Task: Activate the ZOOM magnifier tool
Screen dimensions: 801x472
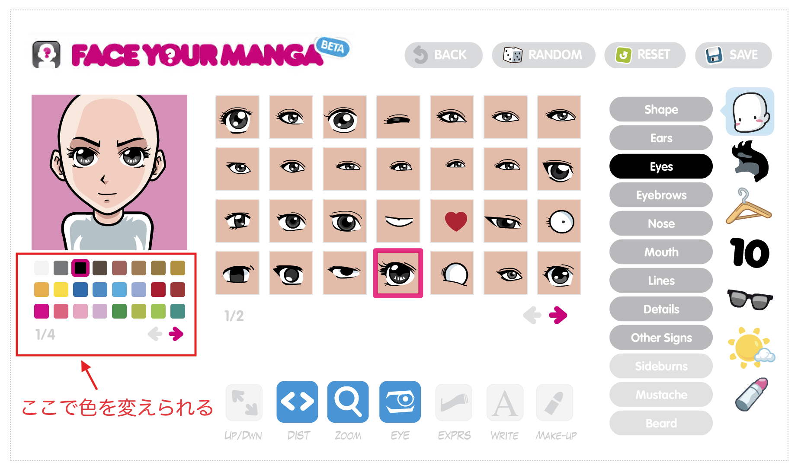Action: pos(348,402)
